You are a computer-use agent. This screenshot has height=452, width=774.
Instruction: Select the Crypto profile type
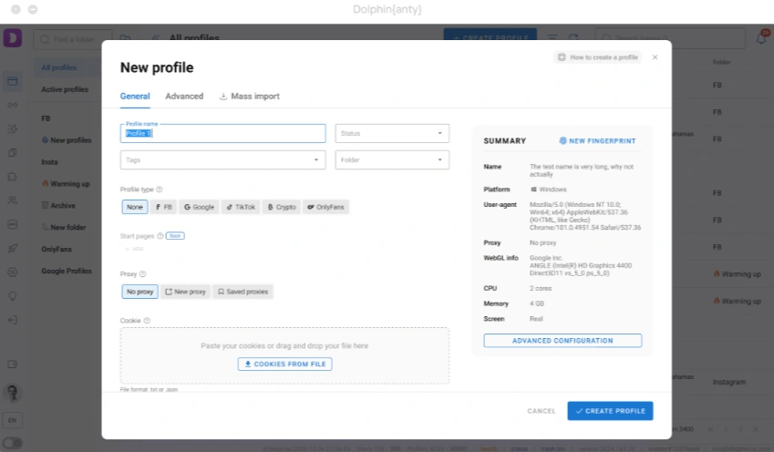pos(282,207)
